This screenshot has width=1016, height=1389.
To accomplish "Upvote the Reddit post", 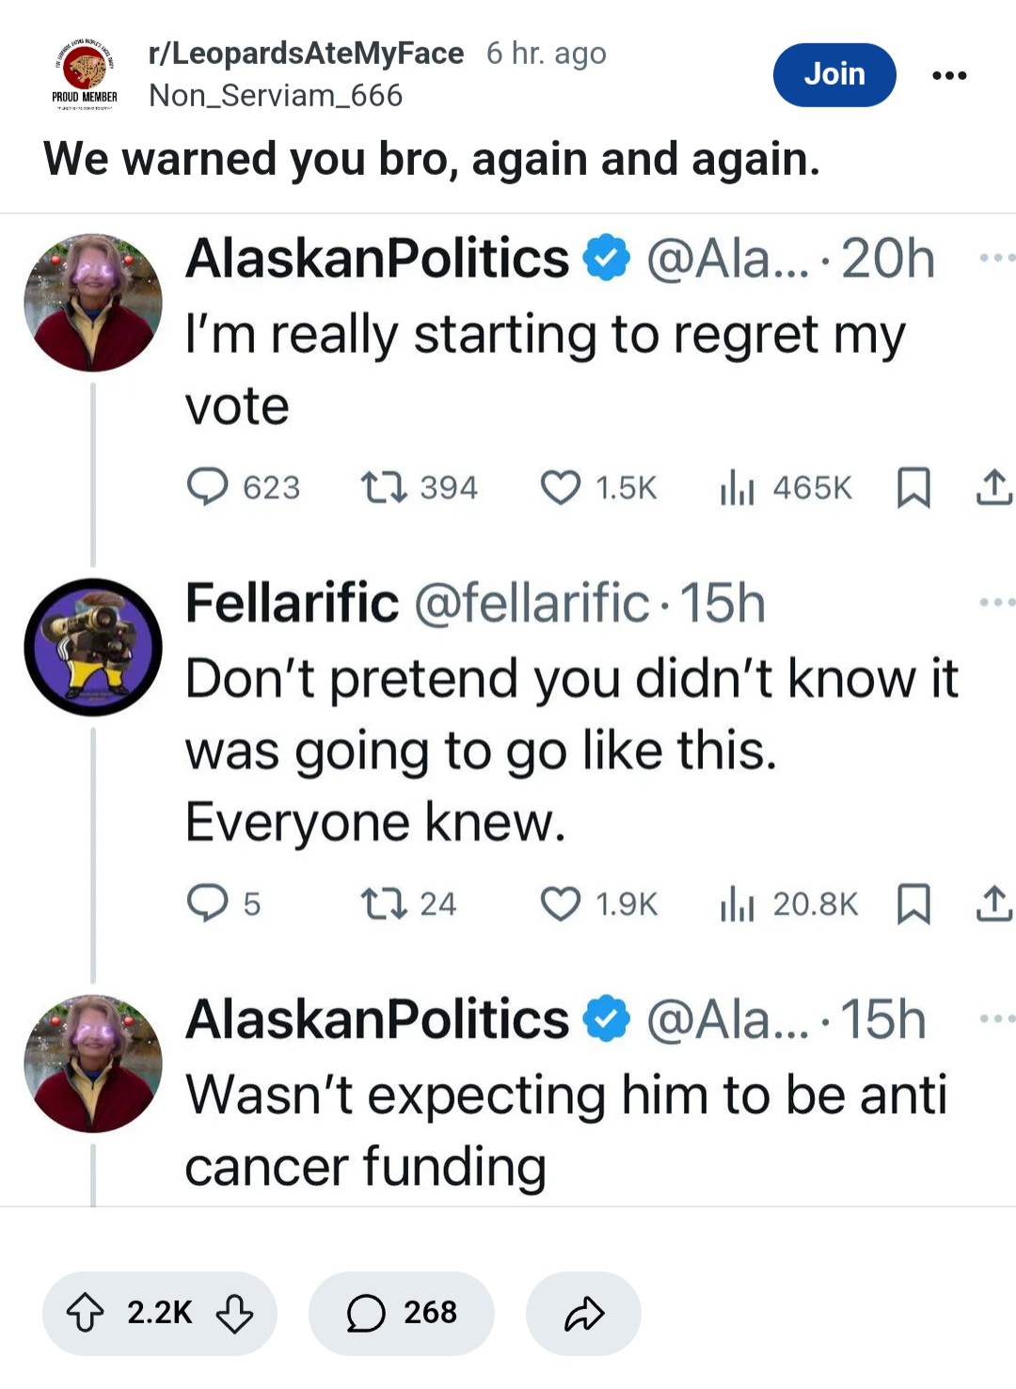I will (85, 1313).
